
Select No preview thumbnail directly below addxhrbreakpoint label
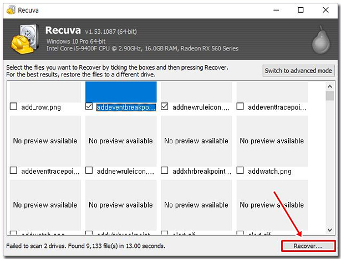click(x=196, y=205)
